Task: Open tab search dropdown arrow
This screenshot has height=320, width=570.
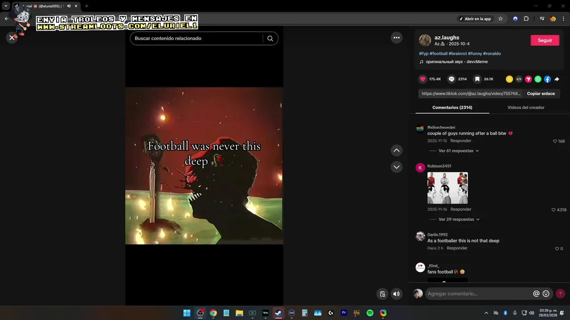Action: click(x=6, y=6)
